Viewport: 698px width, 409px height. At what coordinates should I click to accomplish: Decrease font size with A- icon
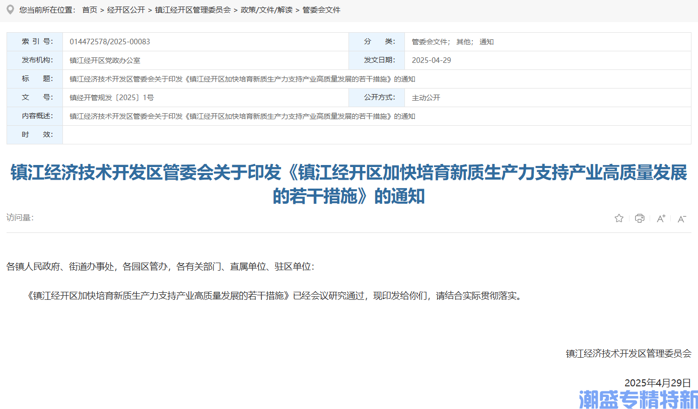[x=682, y=218]
